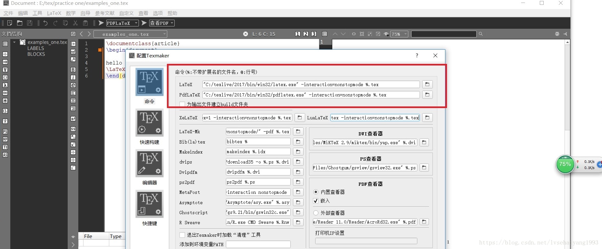Image resolution: width=602 pixels, height=249 pixels.
Task: Click the PDF search magnifier icon
Action: pos(481,34)
